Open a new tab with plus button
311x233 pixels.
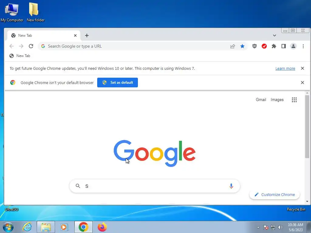point(87,35)
